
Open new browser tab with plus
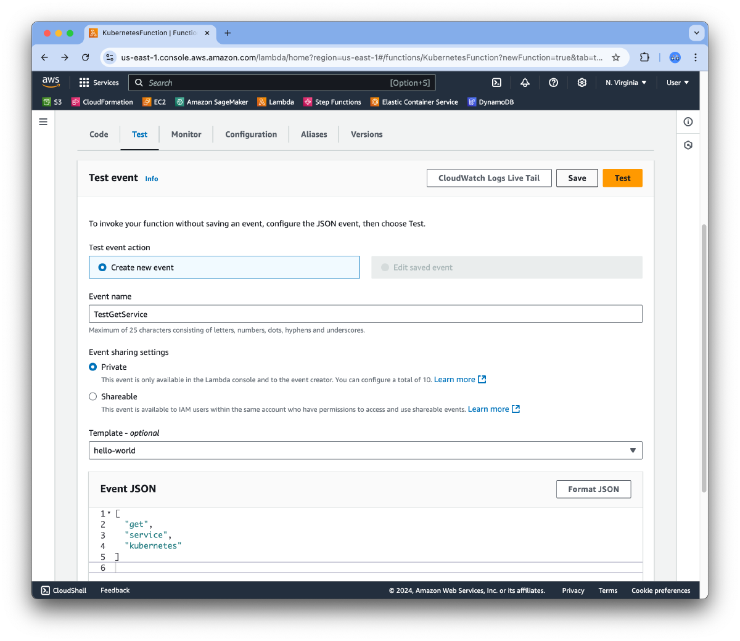coord(228,33)
